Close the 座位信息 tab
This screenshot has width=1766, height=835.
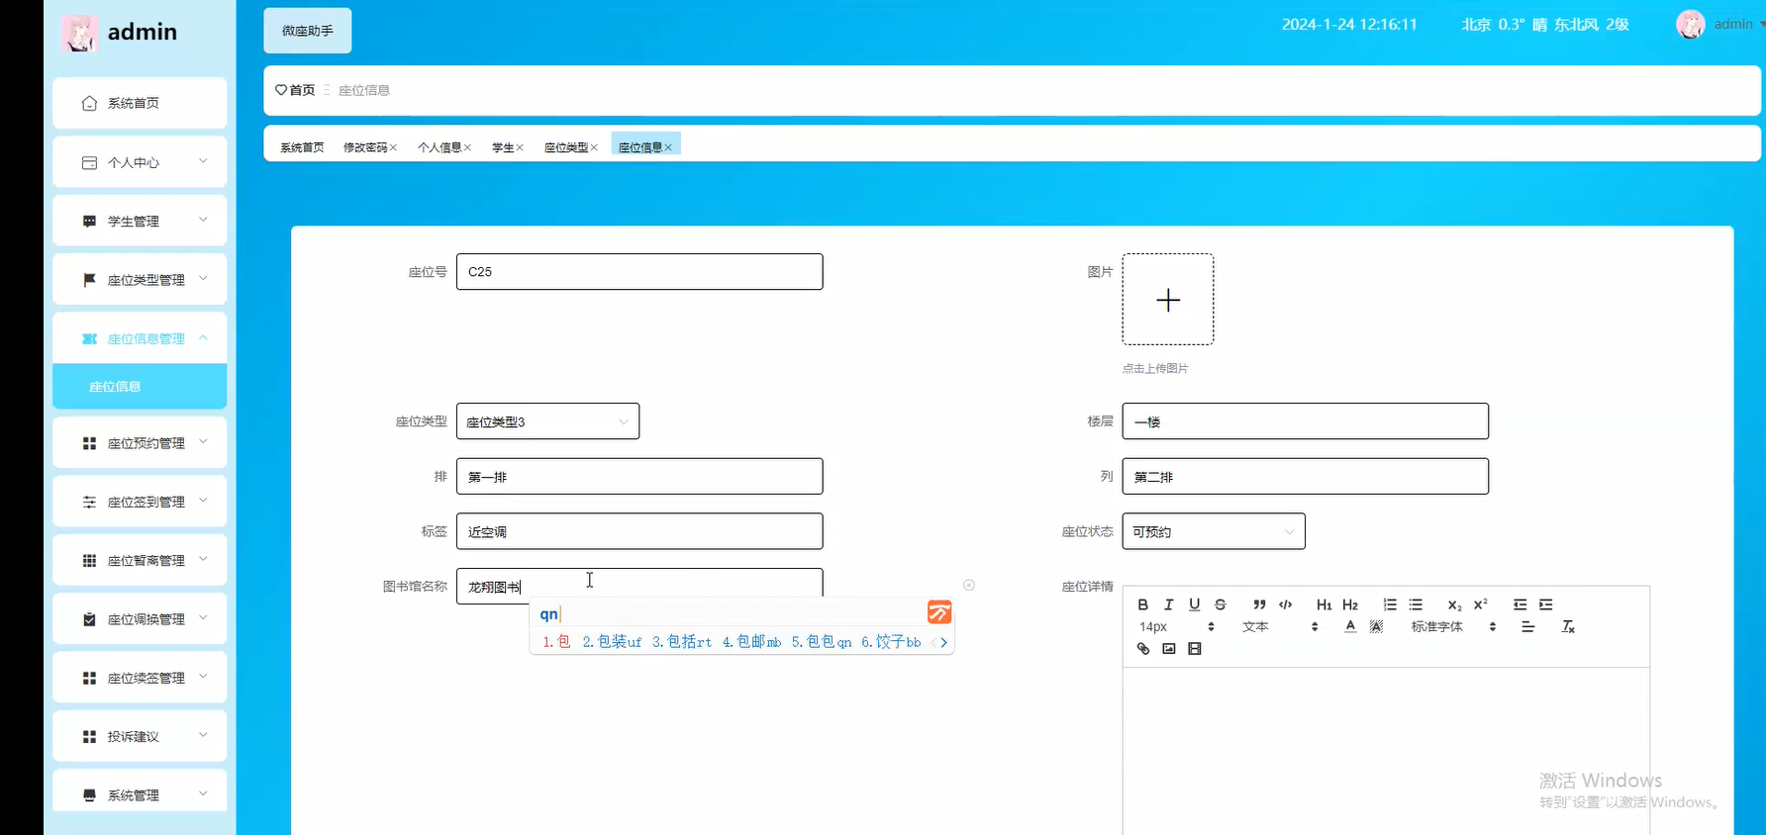click(x=668, y=147)
